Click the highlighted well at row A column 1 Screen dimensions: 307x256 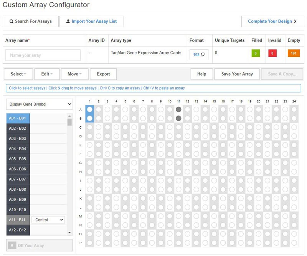point(89,109)
